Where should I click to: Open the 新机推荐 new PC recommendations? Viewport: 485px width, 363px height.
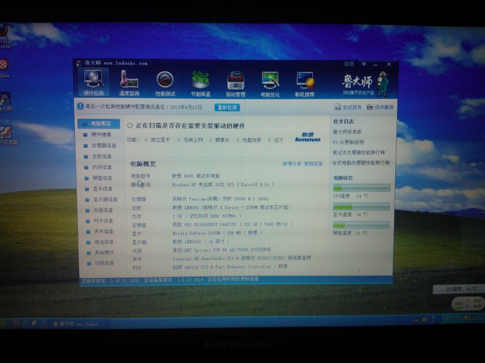point(305,85)
